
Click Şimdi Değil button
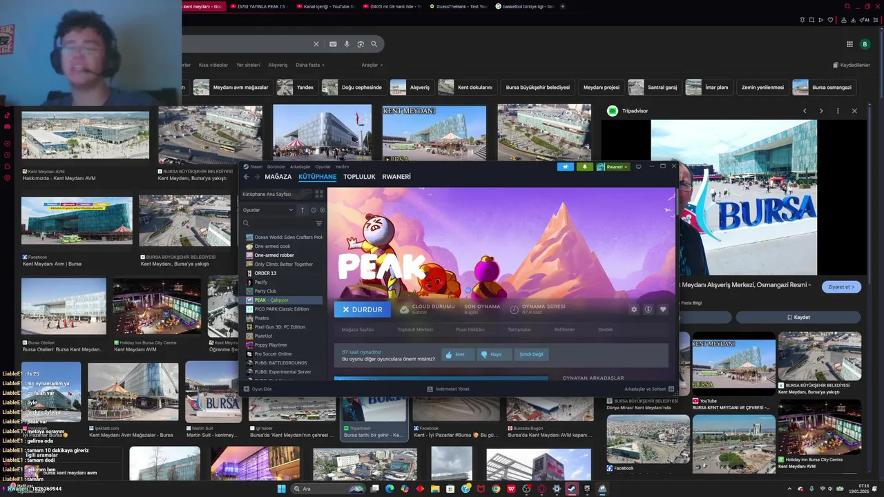click(531, 354)
